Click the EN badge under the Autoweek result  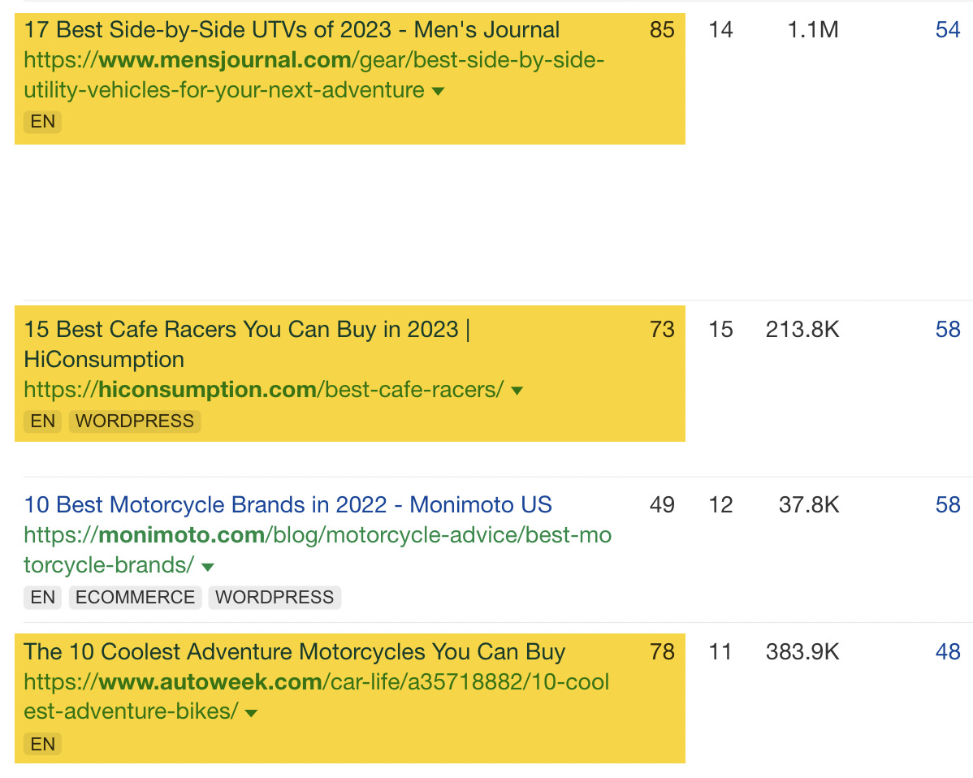pos(41,744)
